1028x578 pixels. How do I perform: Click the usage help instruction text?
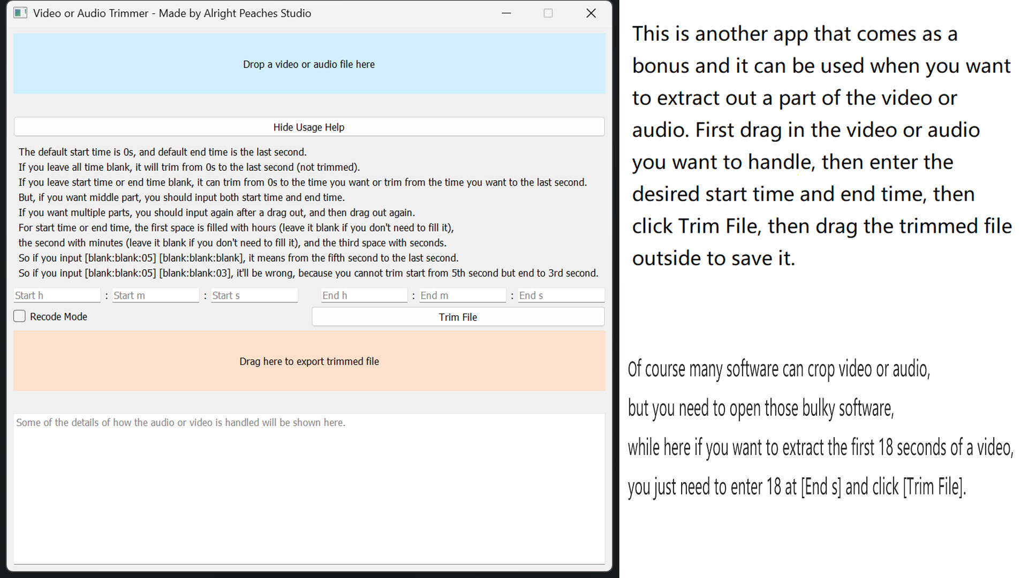pos(308,212)
